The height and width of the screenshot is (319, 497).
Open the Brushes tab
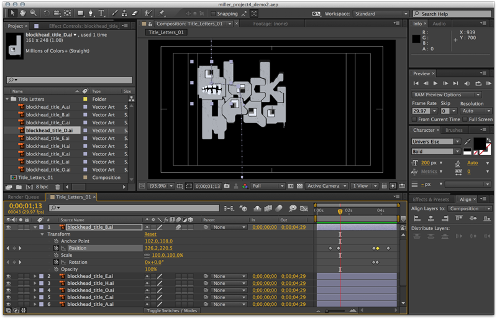coord(454,131)
